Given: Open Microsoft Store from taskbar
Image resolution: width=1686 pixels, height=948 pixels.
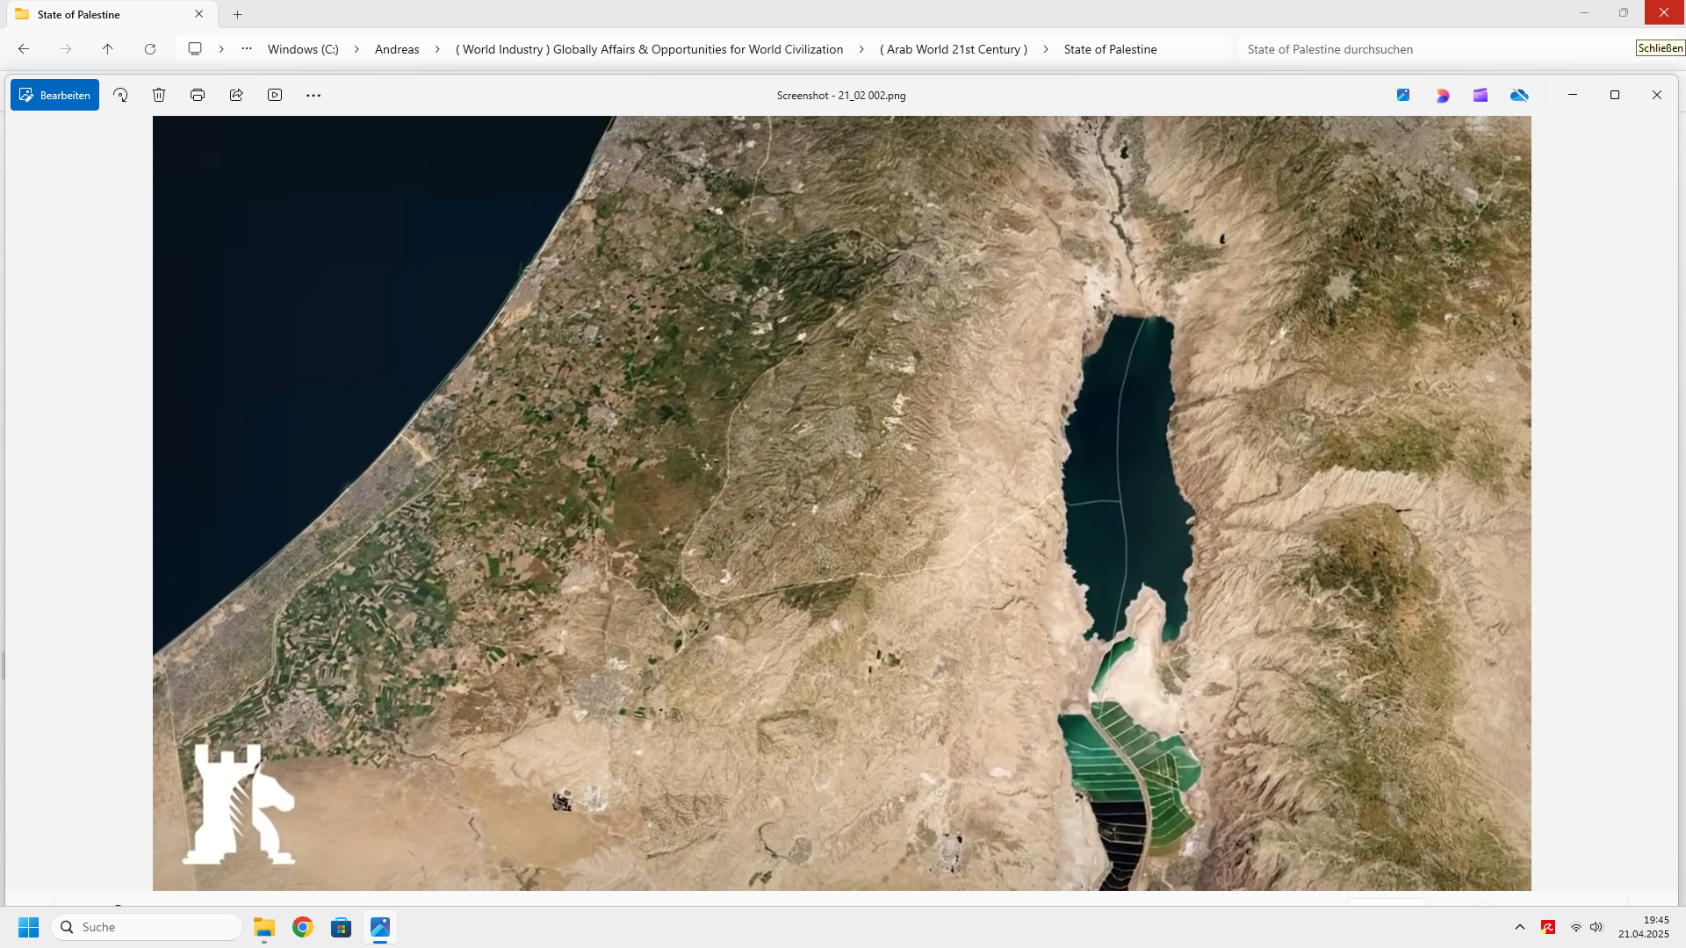Looking at the screenshot, I should pyautogui.click(x=342, y=927).
